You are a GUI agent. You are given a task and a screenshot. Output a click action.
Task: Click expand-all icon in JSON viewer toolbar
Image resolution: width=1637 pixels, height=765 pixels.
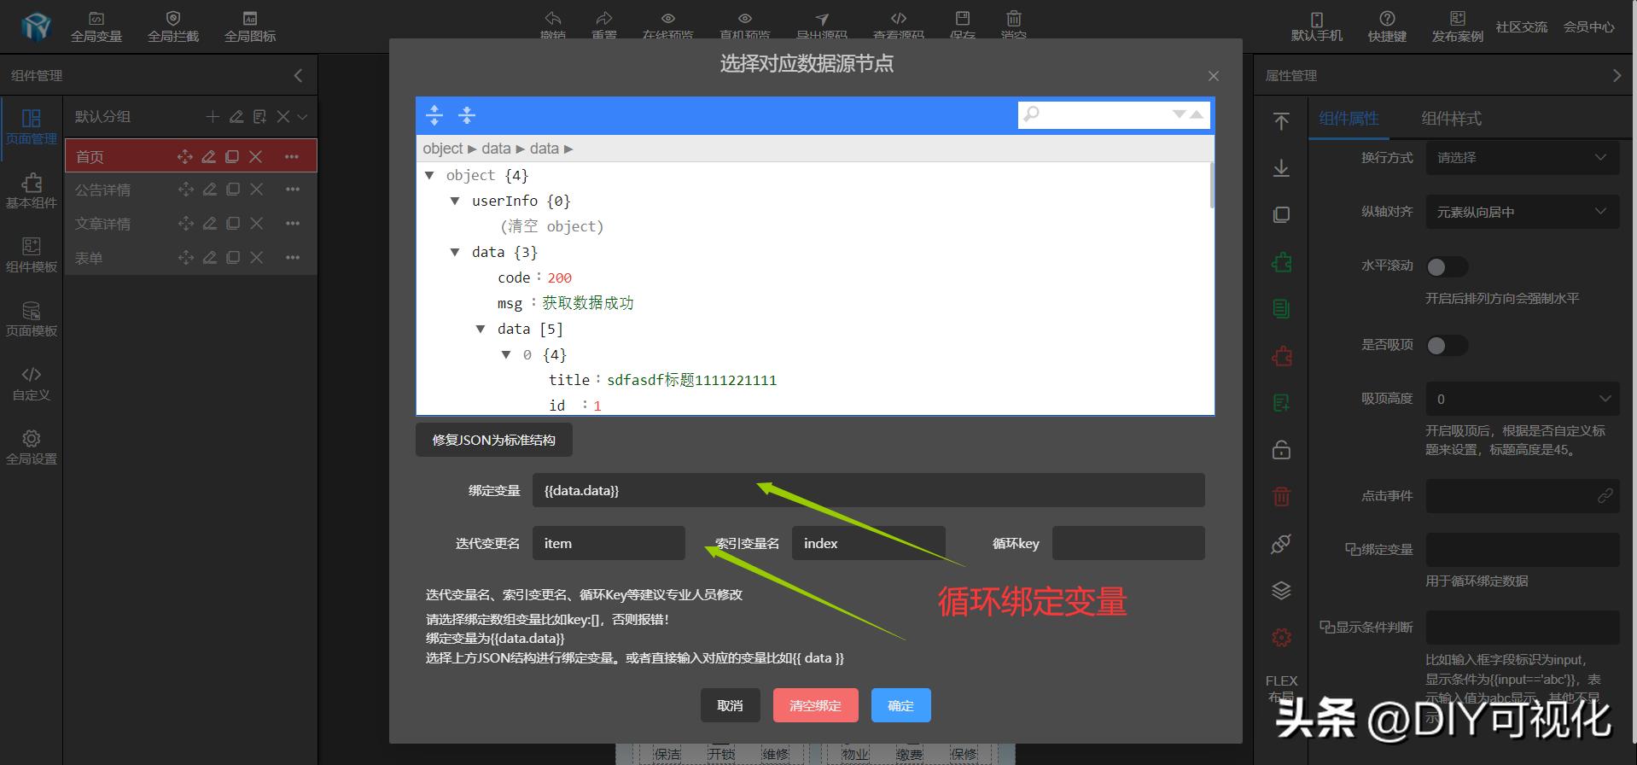[434, 115]
